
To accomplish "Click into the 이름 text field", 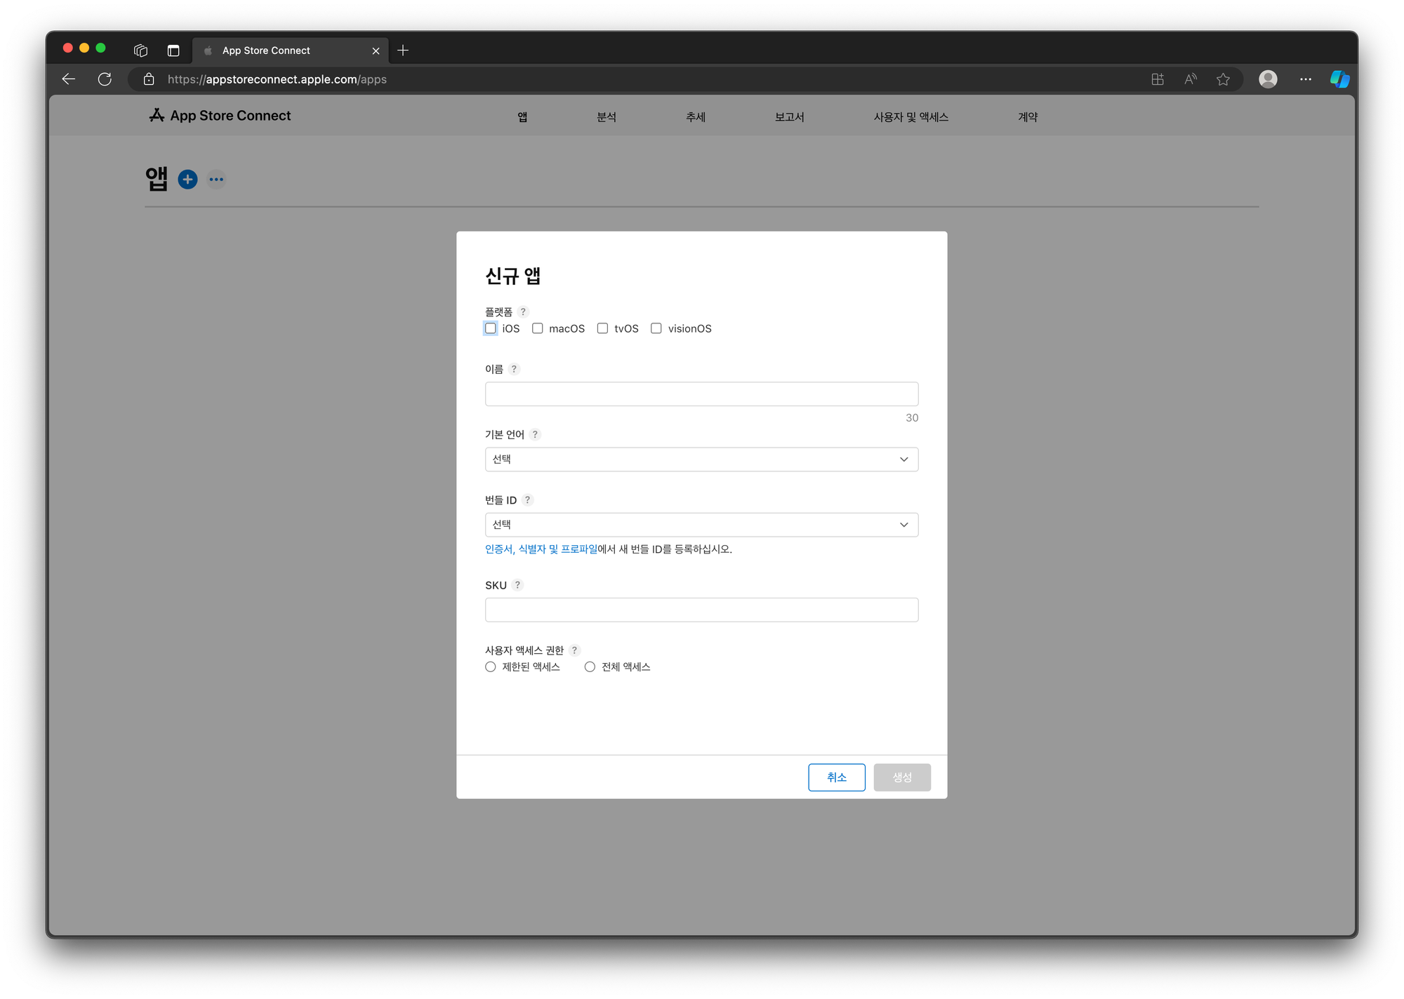I will coord(701,394).
